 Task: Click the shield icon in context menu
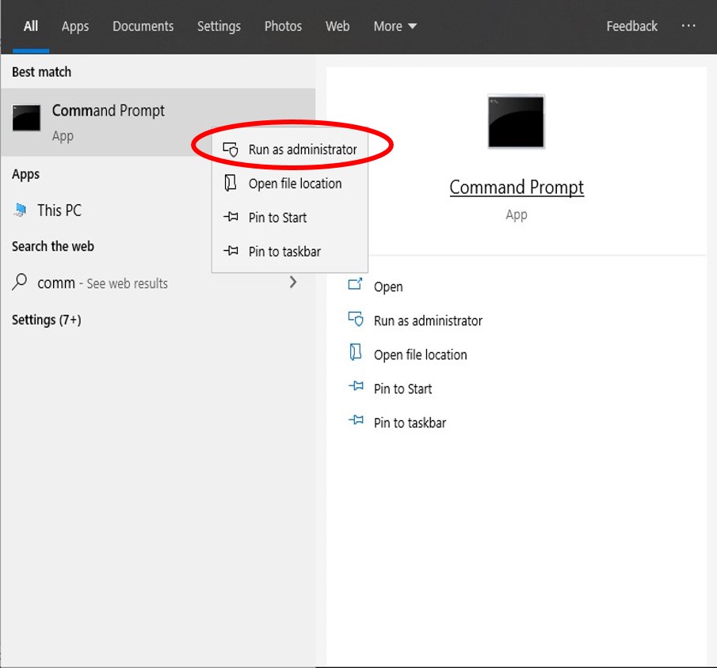point(231,149)
